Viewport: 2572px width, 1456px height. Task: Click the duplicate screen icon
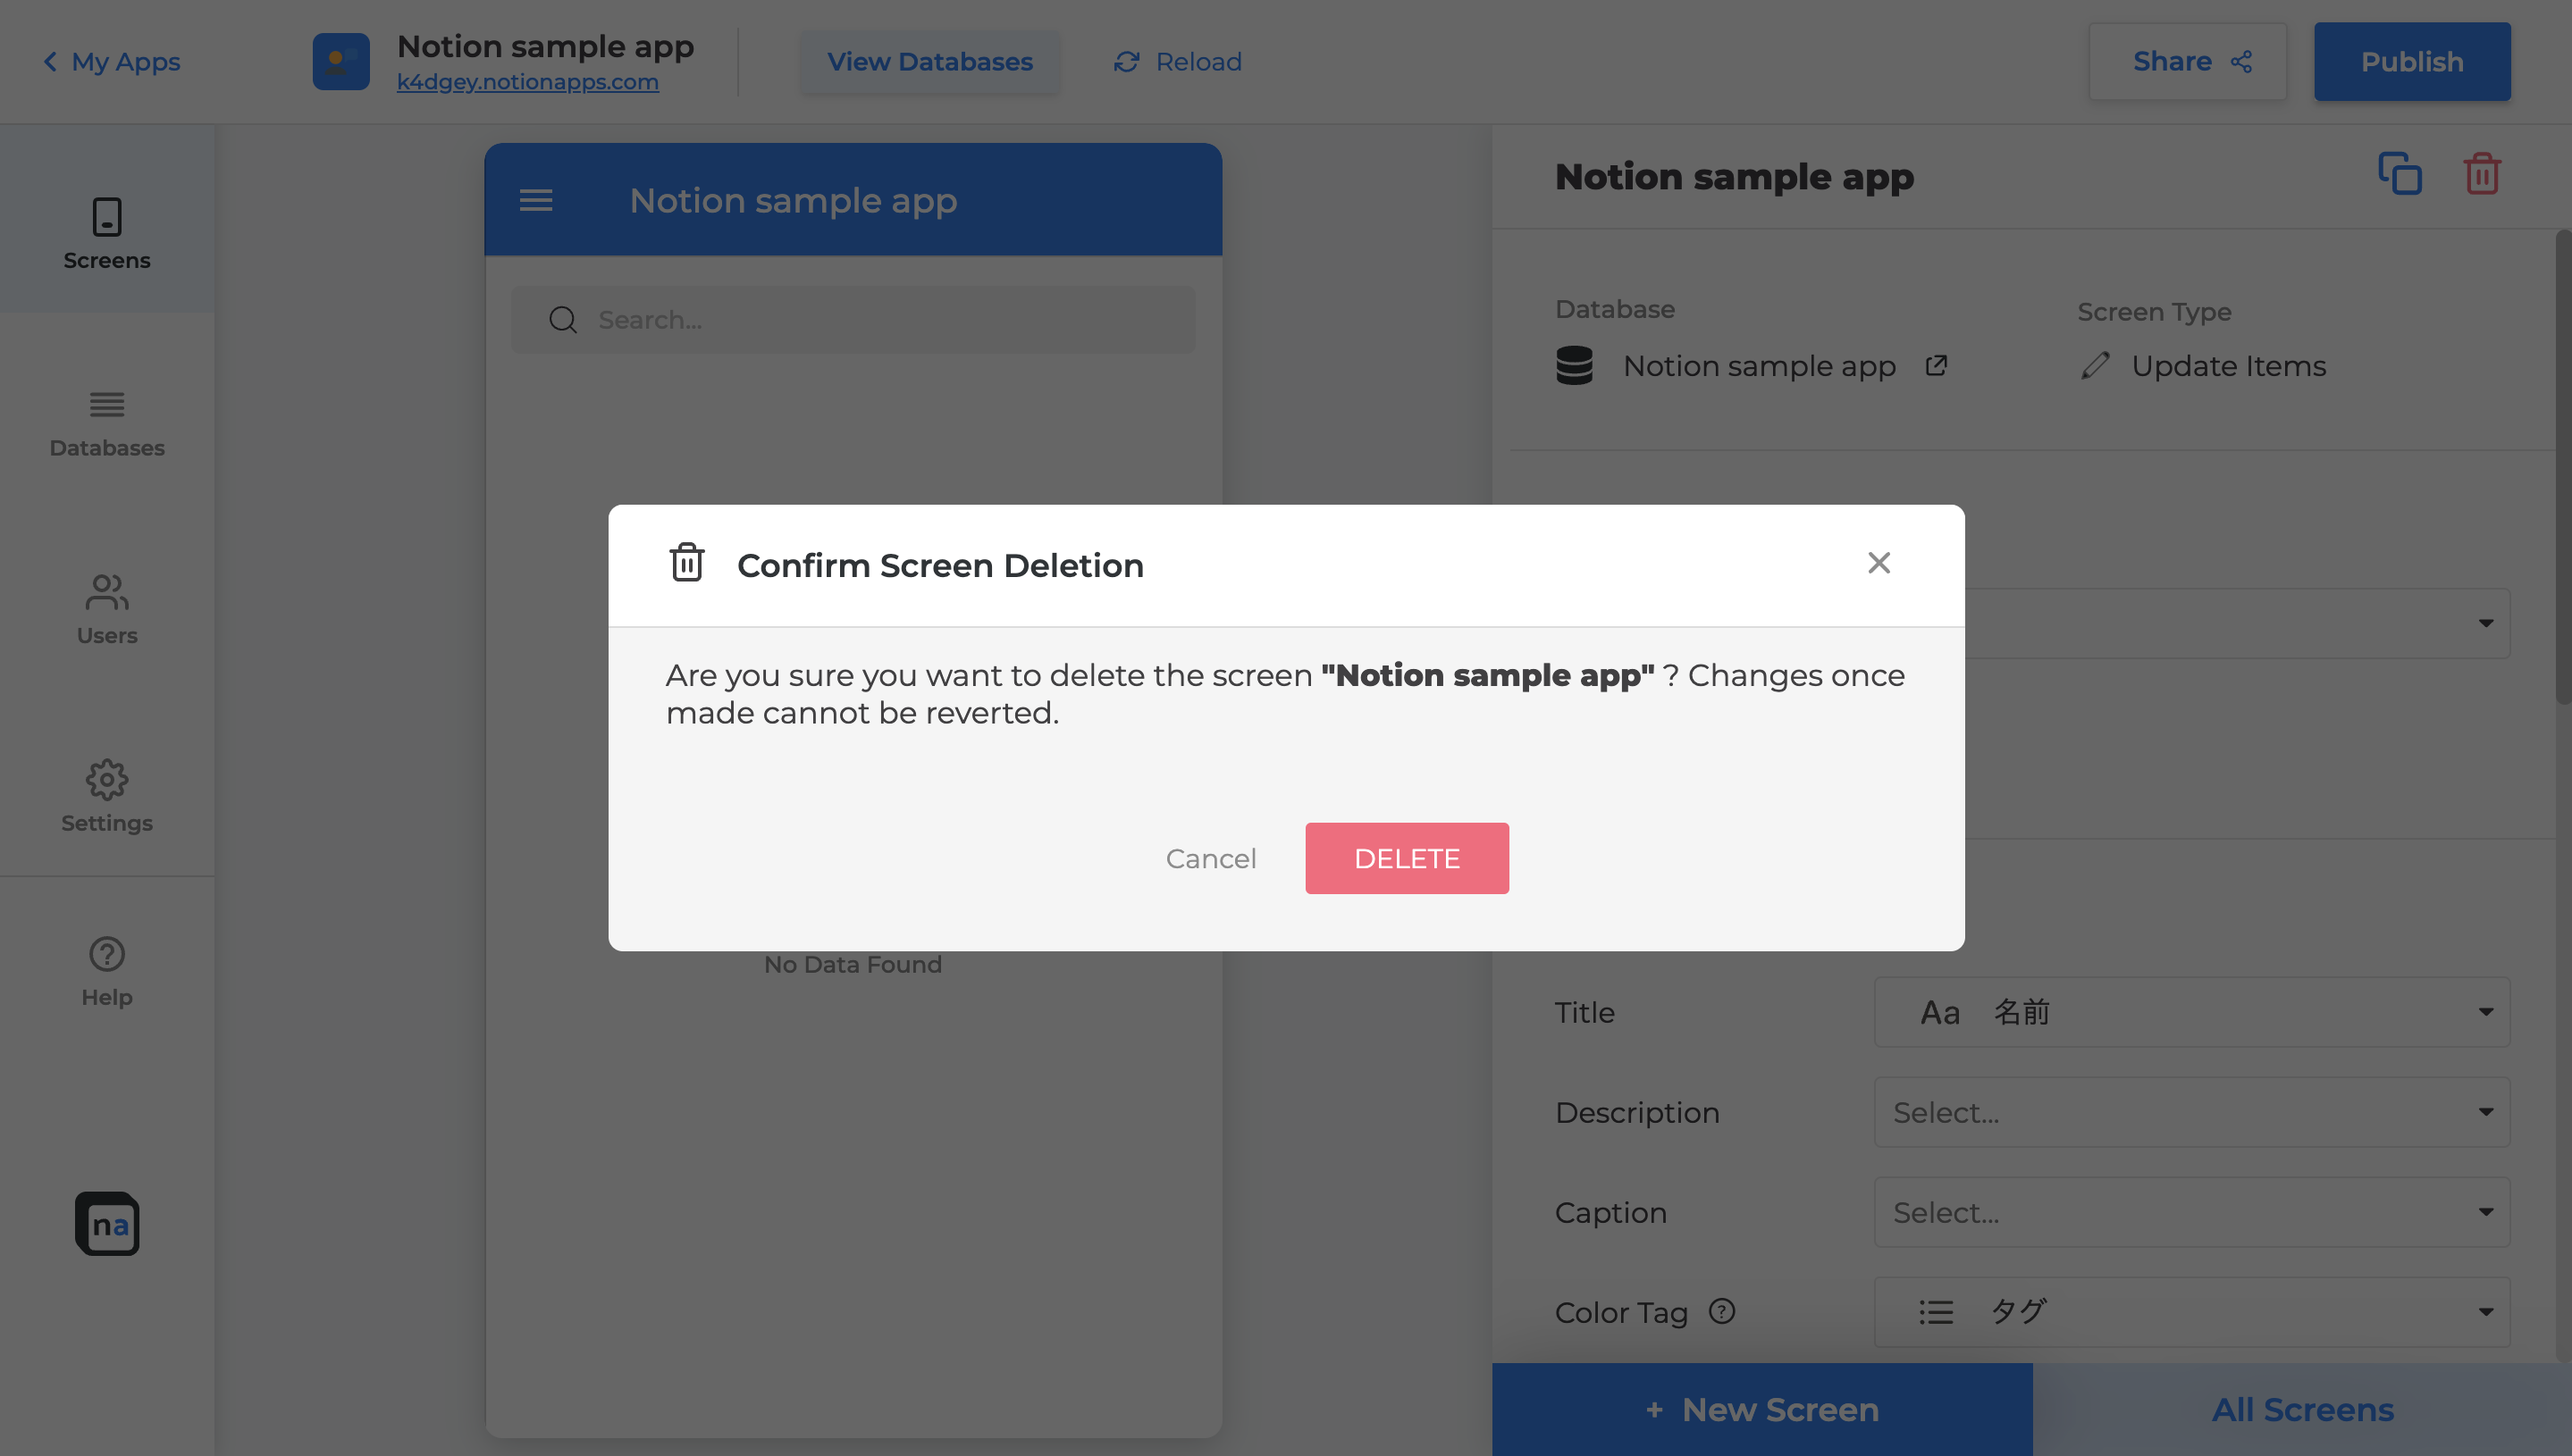[2399, 174]
